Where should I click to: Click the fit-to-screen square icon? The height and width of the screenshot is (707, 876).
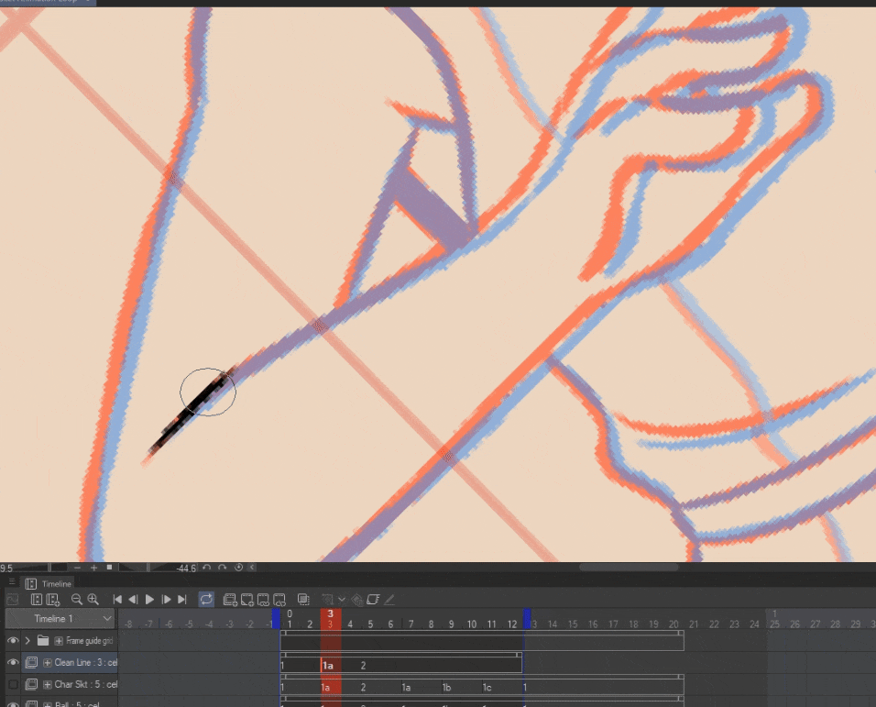110,568
